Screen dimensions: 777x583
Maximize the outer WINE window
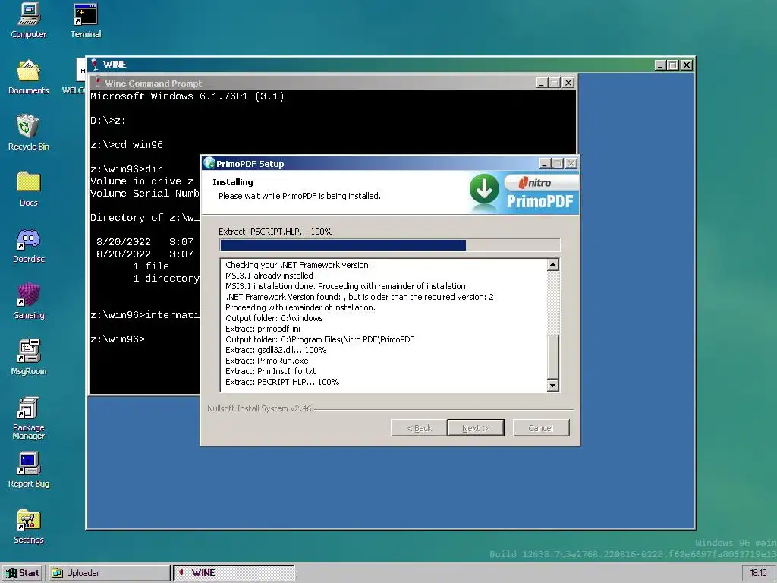[673, 65]
